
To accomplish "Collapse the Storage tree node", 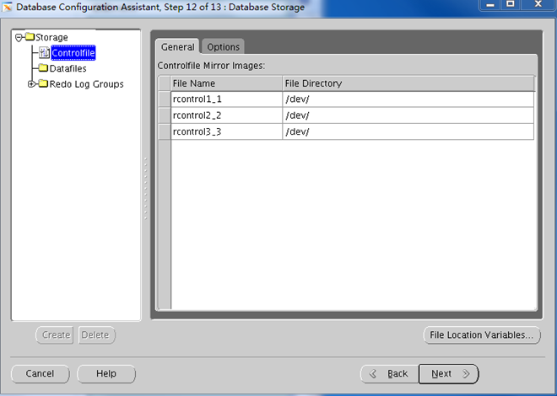I will pyautogui.click(x=19, y=37).
